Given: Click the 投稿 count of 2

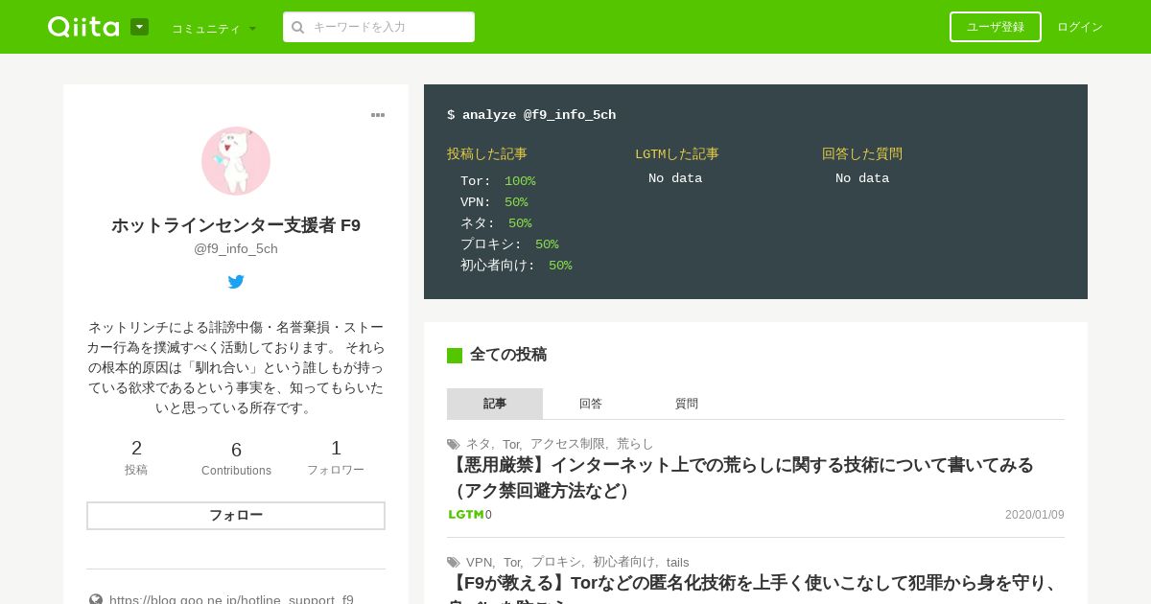Looking at the screenshot, I should [136, 457].
